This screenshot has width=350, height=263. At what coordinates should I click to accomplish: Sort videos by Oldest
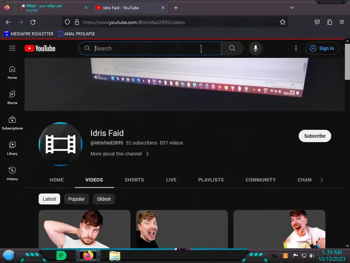tap(104, 199)
